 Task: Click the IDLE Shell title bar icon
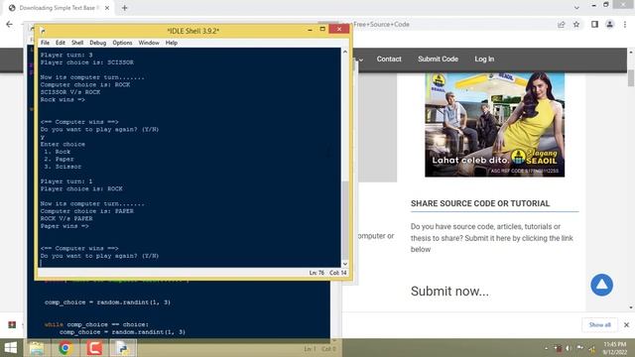(x=43, y=31)
